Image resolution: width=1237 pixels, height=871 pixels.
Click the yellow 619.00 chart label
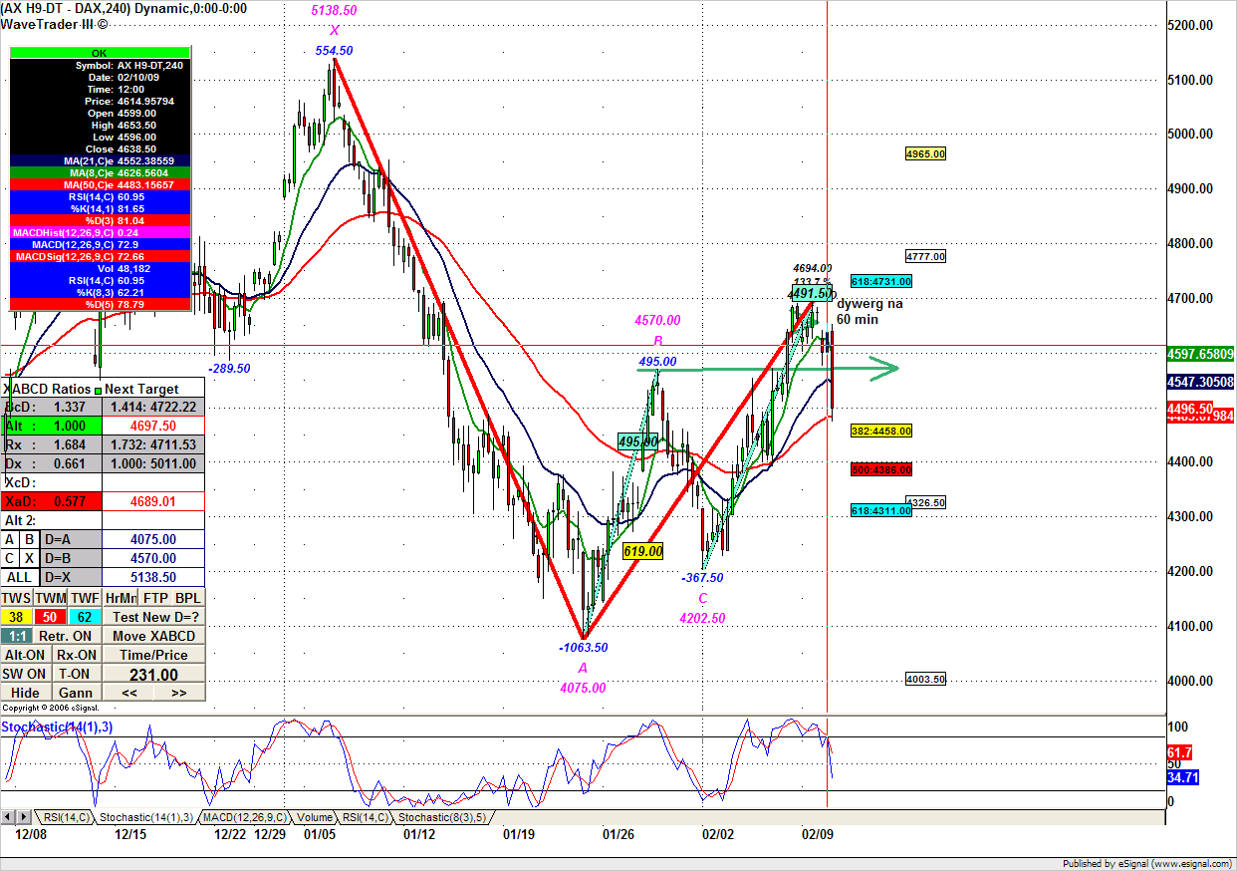point(642,551)
